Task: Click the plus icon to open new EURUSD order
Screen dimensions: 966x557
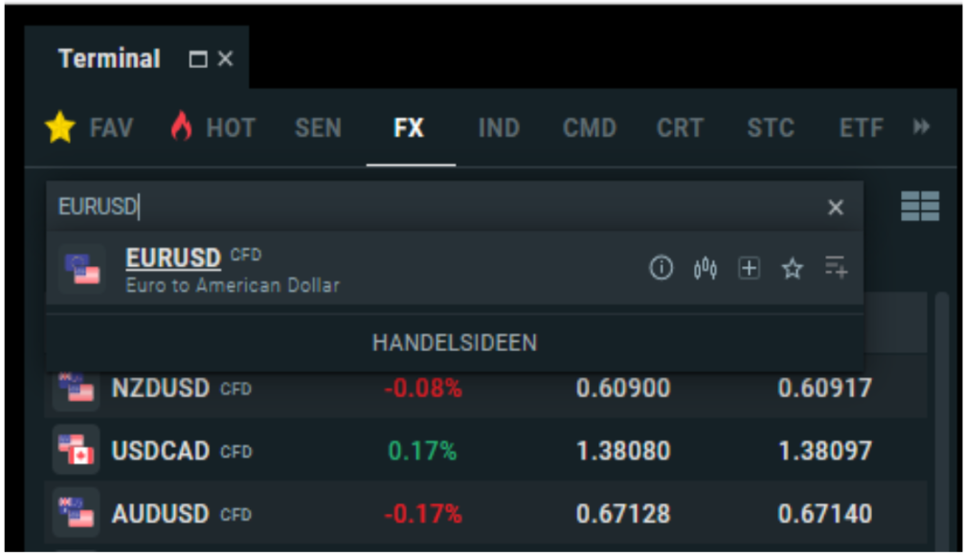Action: 750,269
